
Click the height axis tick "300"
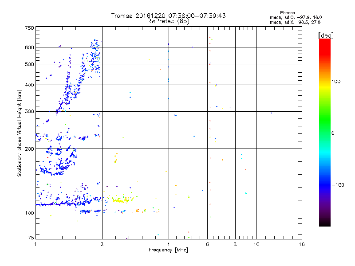29,111
